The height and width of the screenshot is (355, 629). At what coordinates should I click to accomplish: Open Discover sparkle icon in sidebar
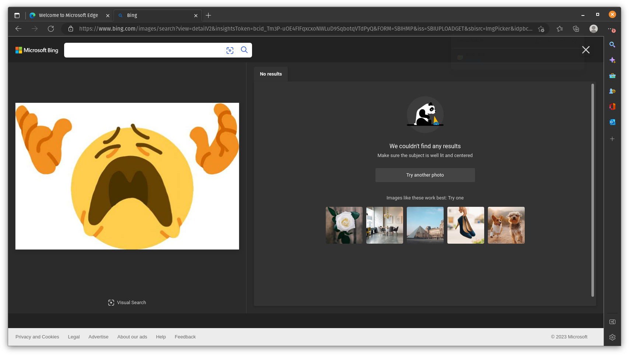coord(612,60)
